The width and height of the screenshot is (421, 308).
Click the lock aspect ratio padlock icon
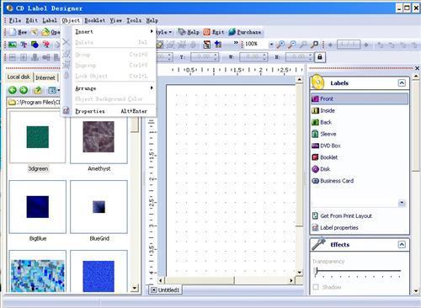point(320,57)
